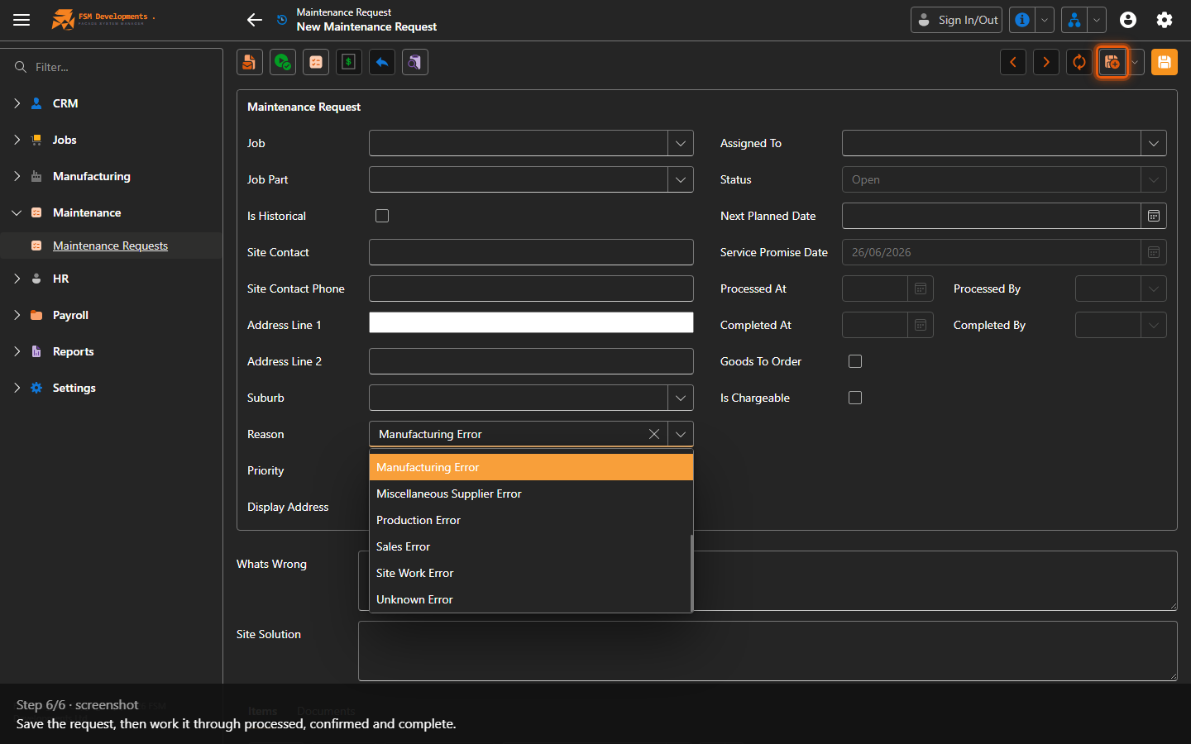Expand the CRM tree node

tap(17, 103)
